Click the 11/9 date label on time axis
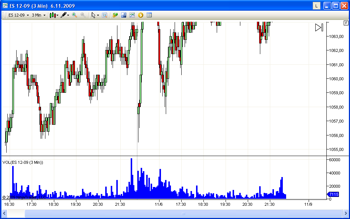 click(x=308, y=204)
